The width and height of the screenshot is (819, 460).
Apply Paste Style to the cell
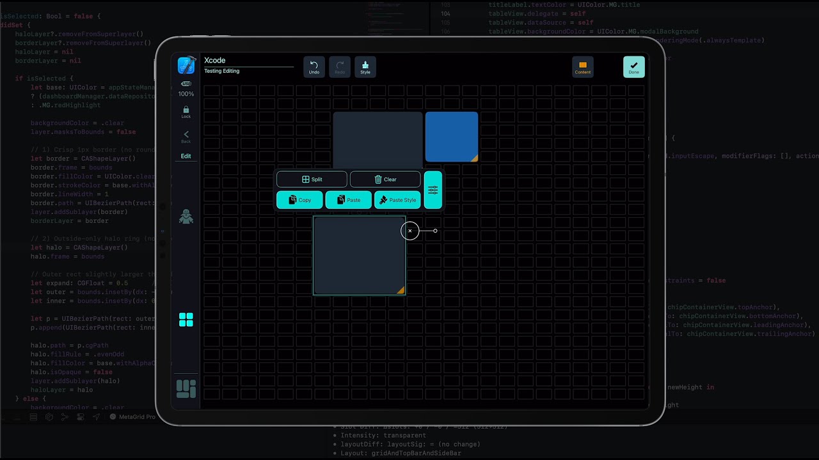[397, 200]
